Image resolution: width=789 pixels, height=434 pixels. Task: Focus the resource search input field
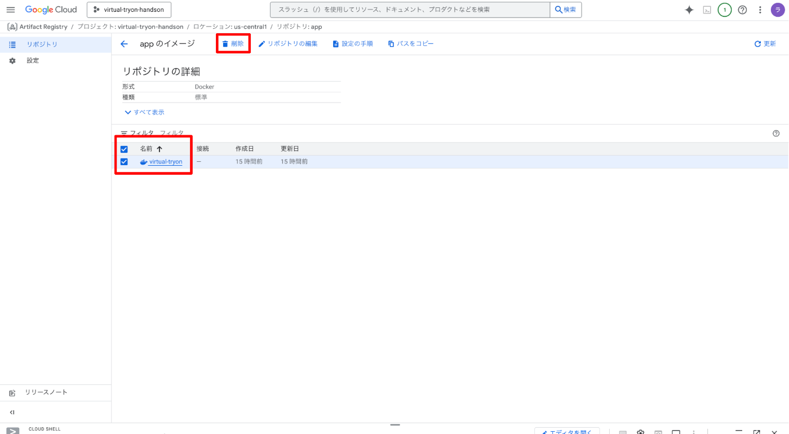coord(410,10)
